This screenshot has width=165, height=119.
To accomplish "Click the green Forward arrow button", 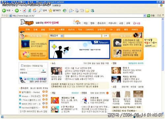I will pos(17,11).
